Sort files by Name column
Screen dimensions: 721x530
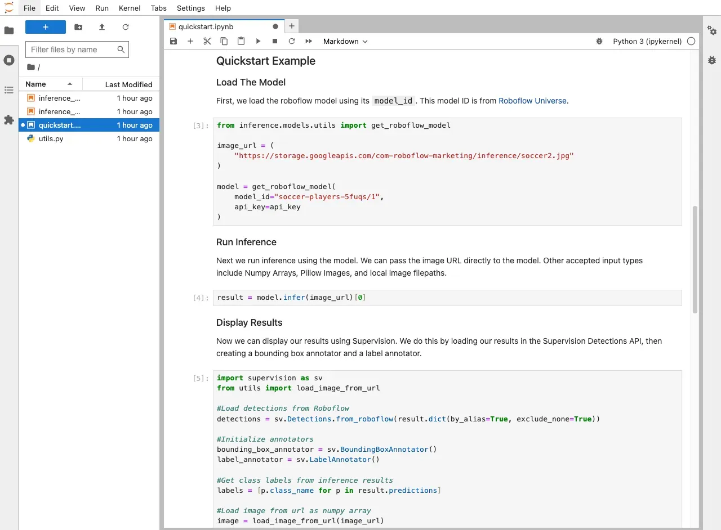[36, 84]
